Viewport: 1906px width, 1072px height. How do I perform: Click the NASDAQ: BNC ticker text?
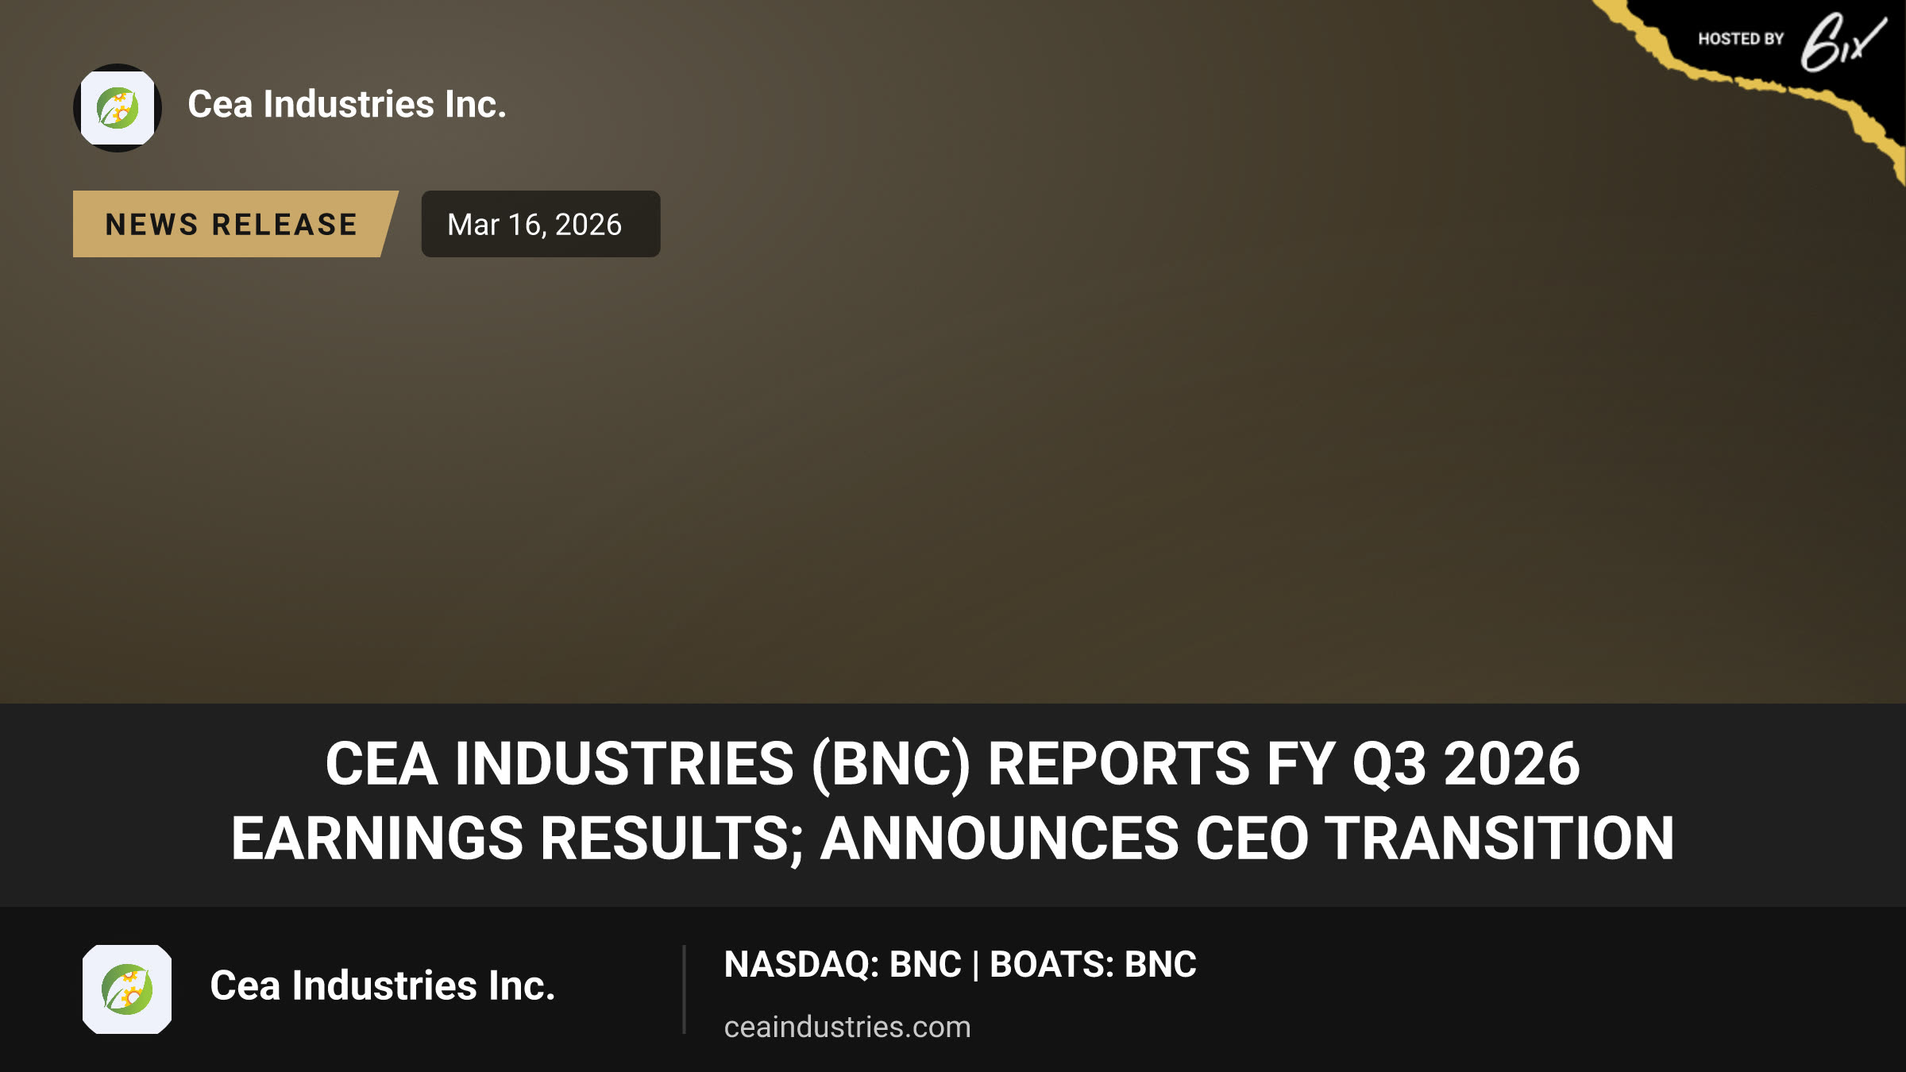[x=843, y=964]
